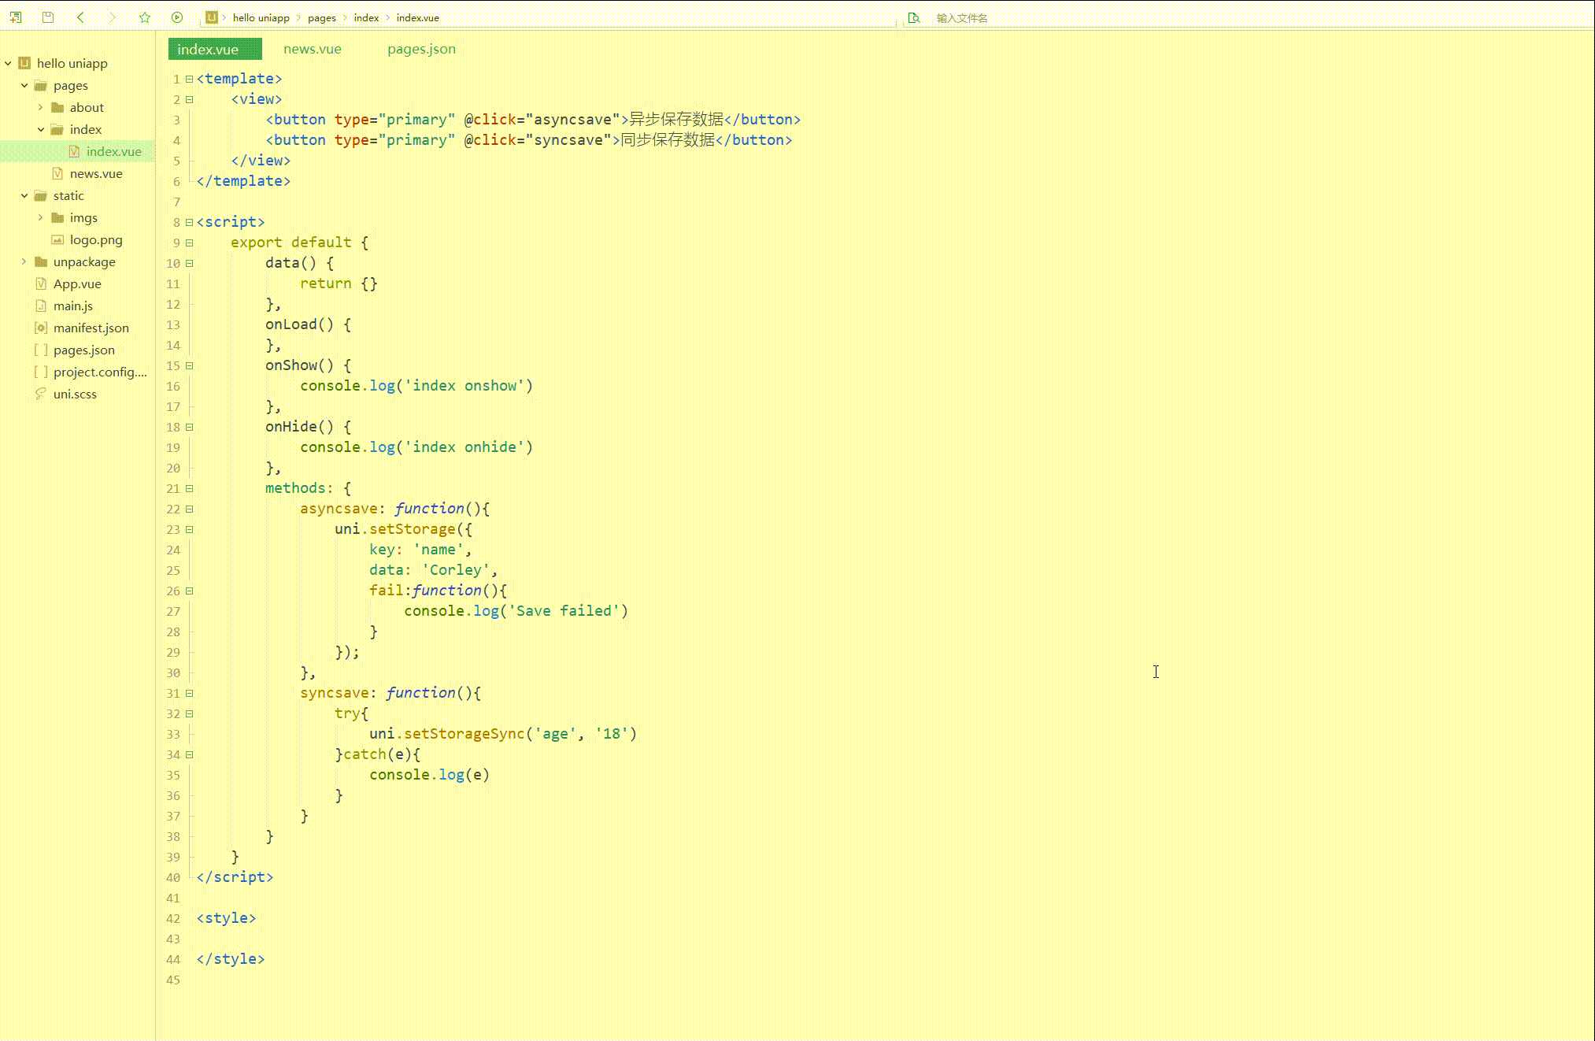Click the save file icon
Image resolution: width=1595 pixels, height=1041 pixels.
pyautogui.click(x=48, y=17)
